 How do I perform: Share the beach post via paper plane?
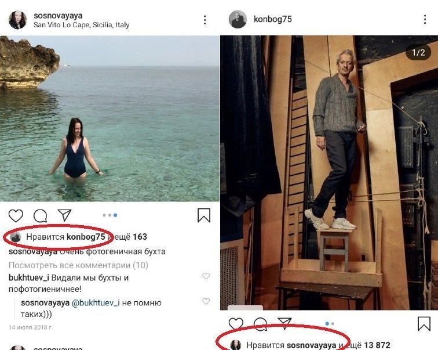[64, 215]
